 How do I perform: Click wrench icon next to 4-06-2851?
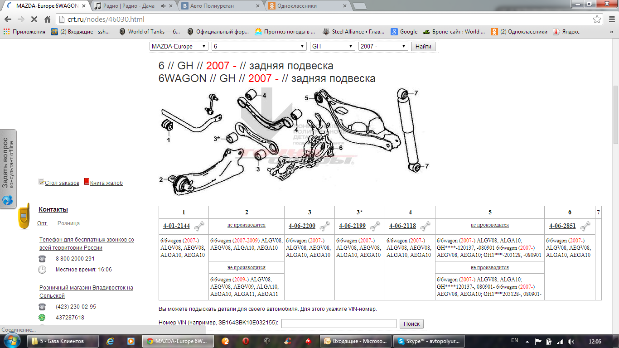(x=585, y=226)
